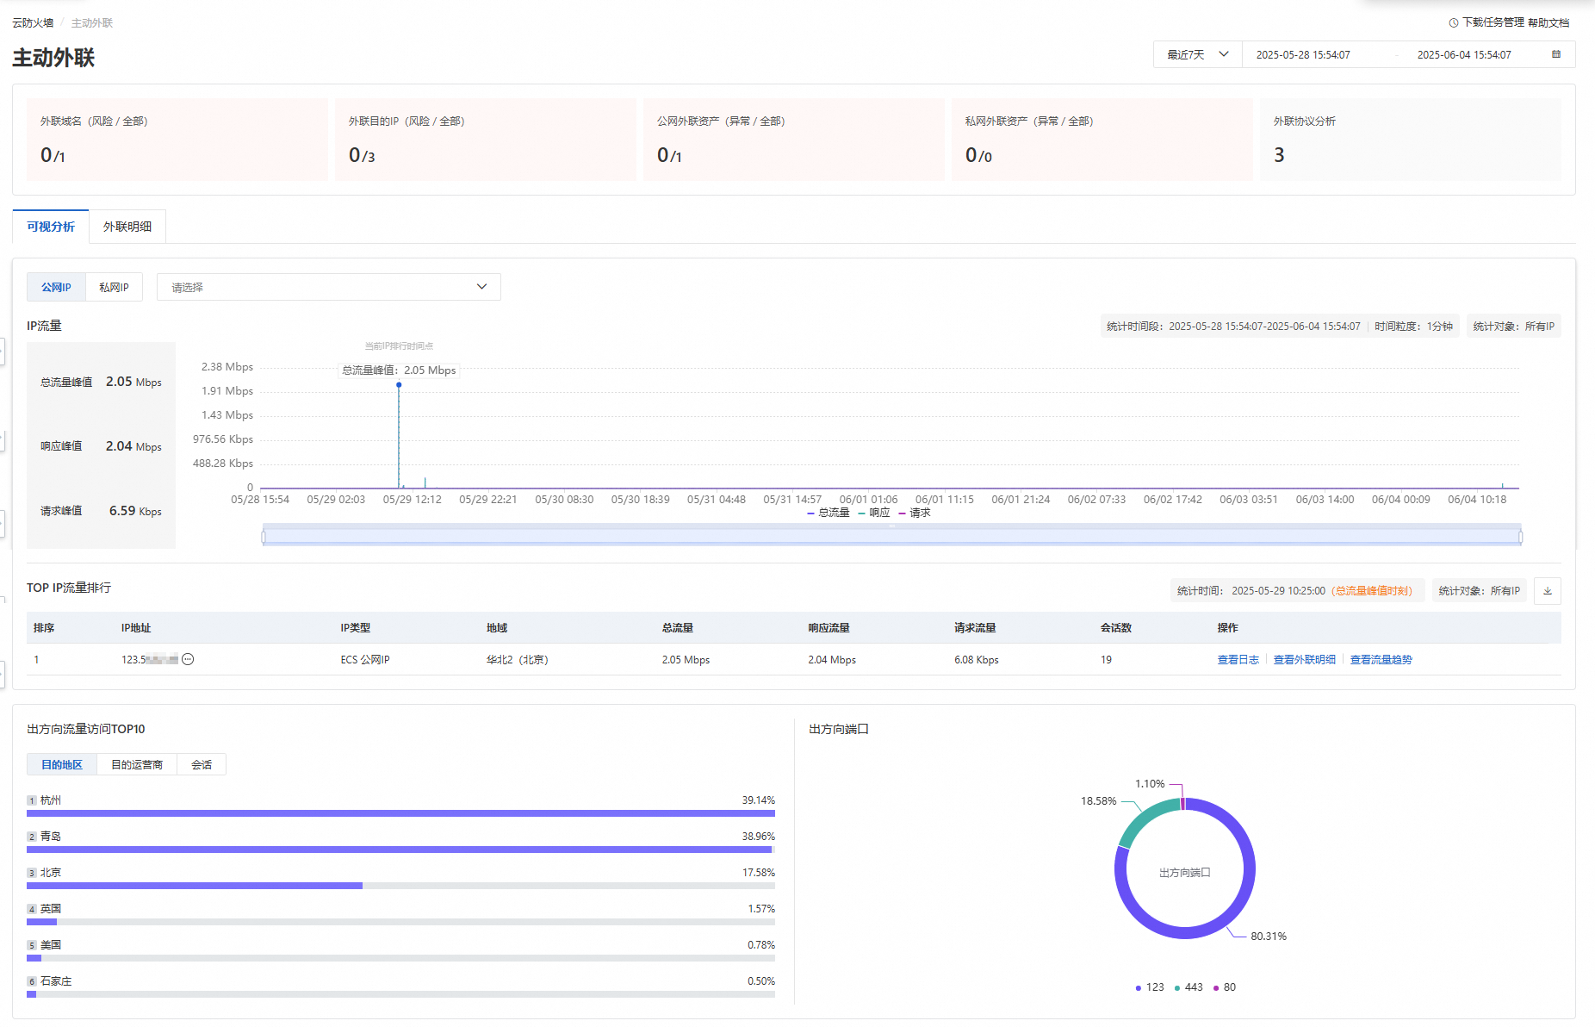Toggle port 443 in the donut legend
Viewport: 1595px width, 1027px height.
click(x=1188, y=987)
